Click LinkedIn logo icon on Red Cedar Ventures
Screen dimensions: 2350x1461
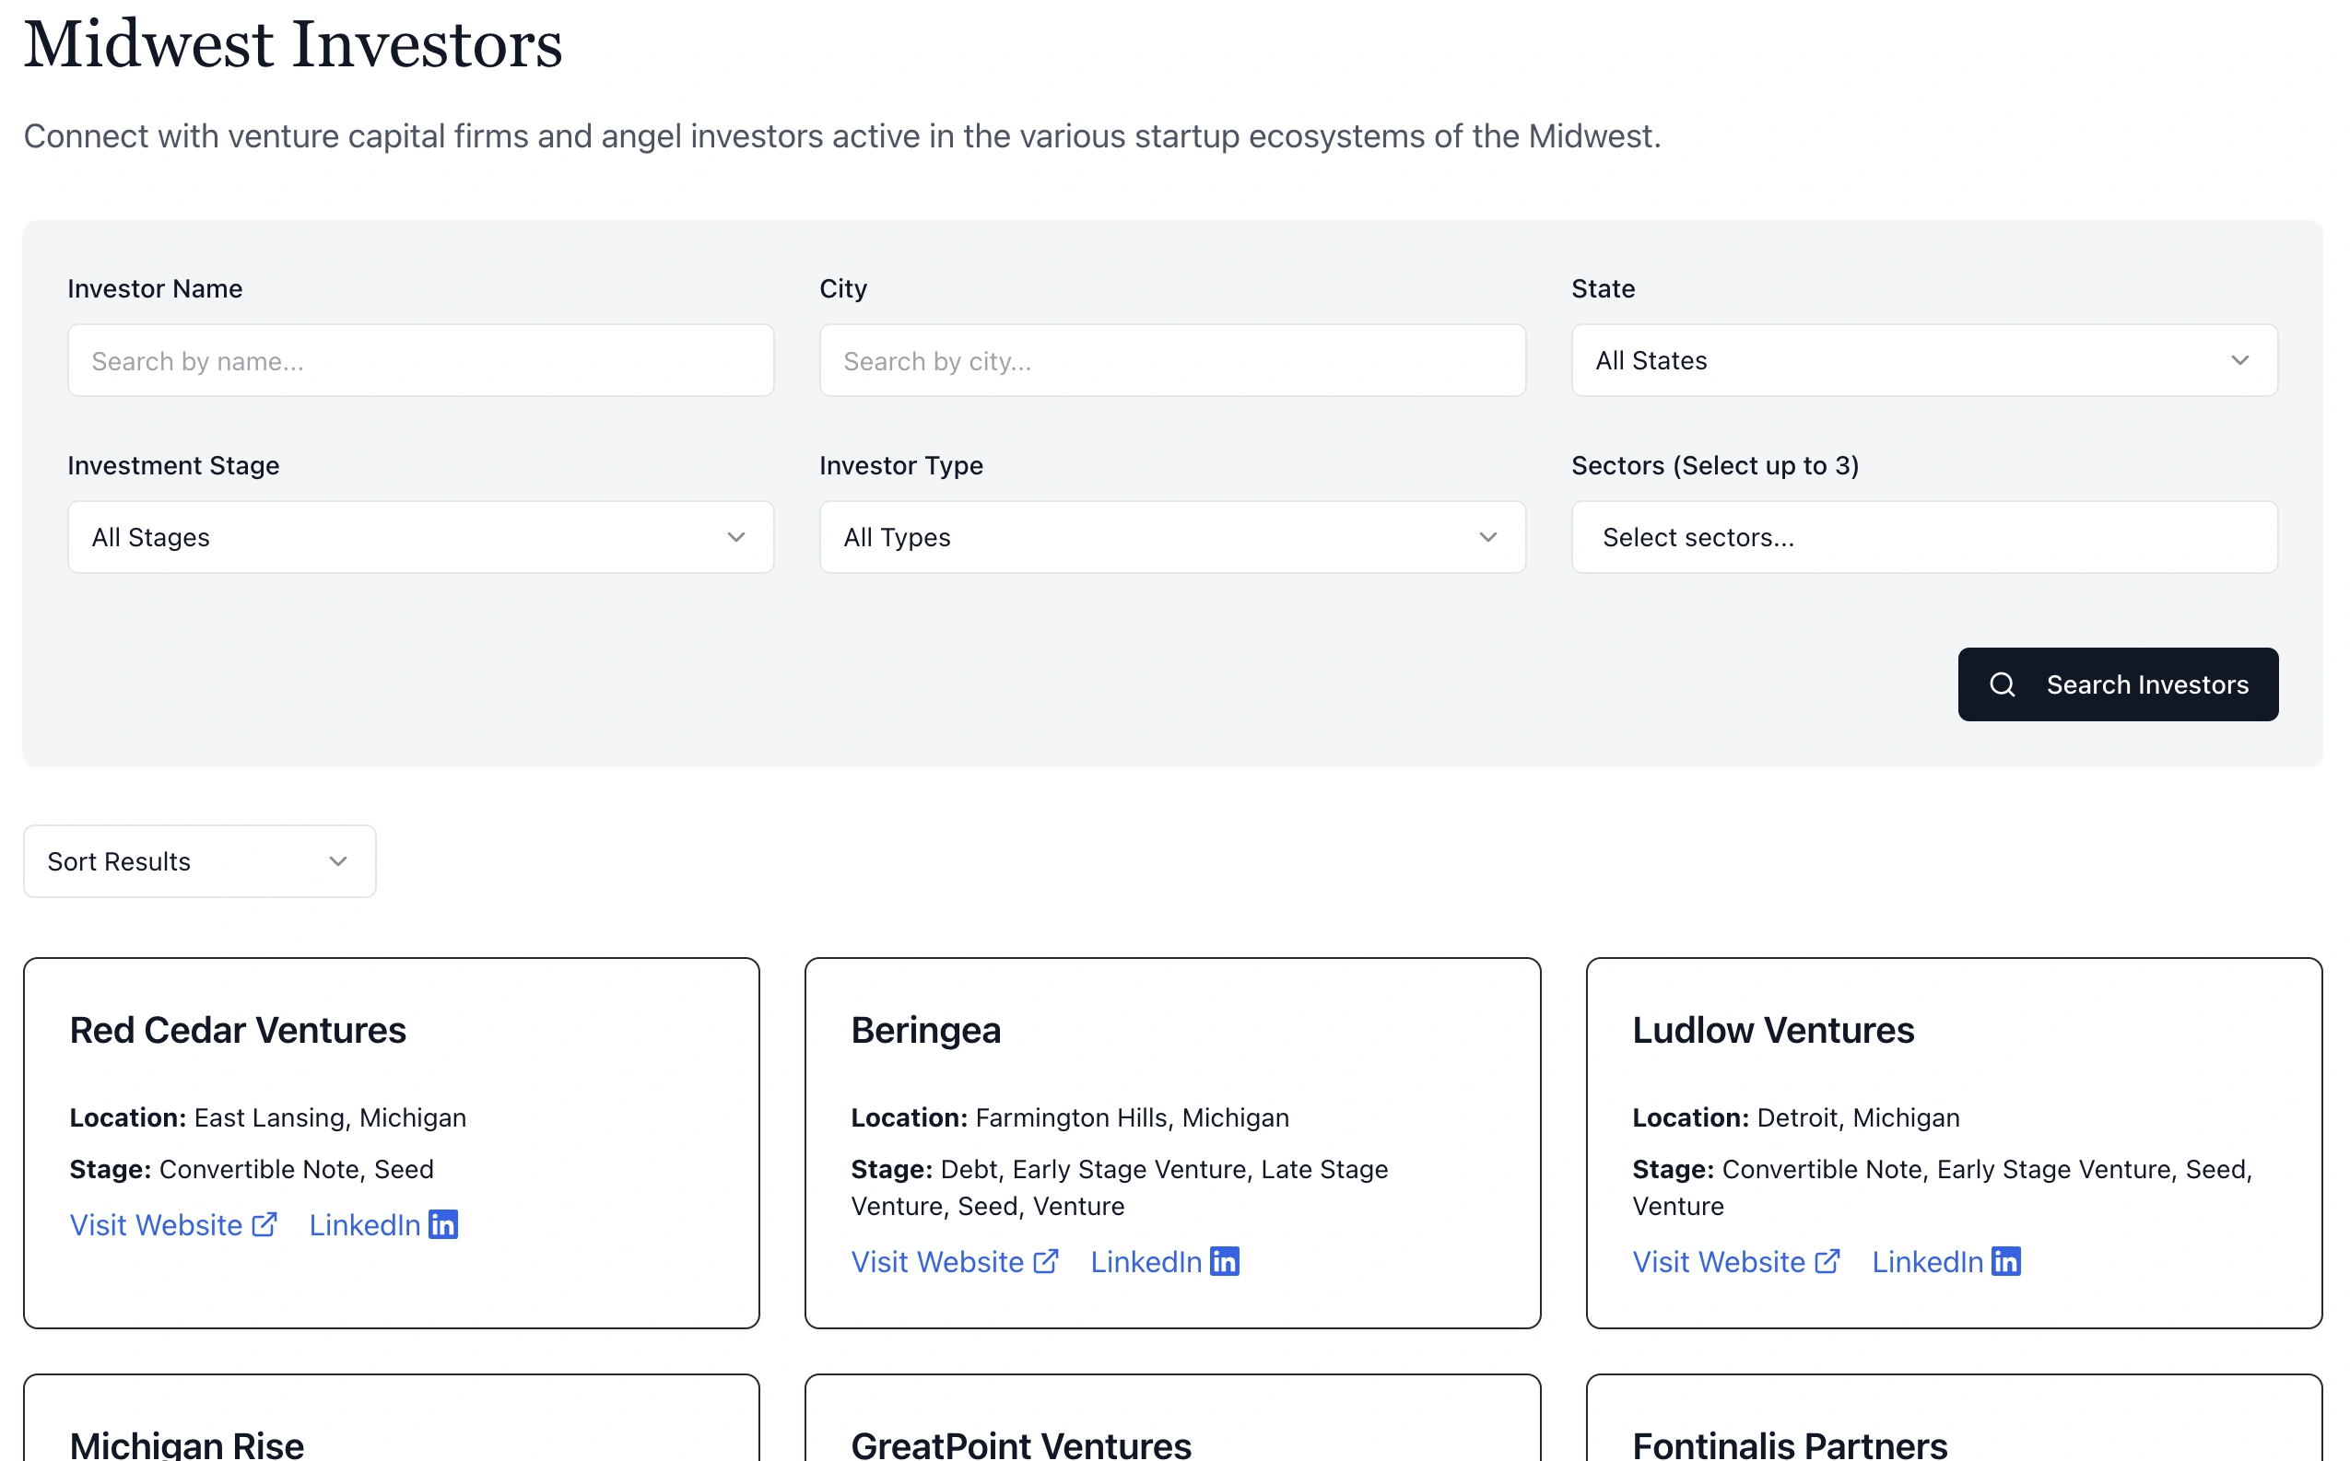(442, 1224)
